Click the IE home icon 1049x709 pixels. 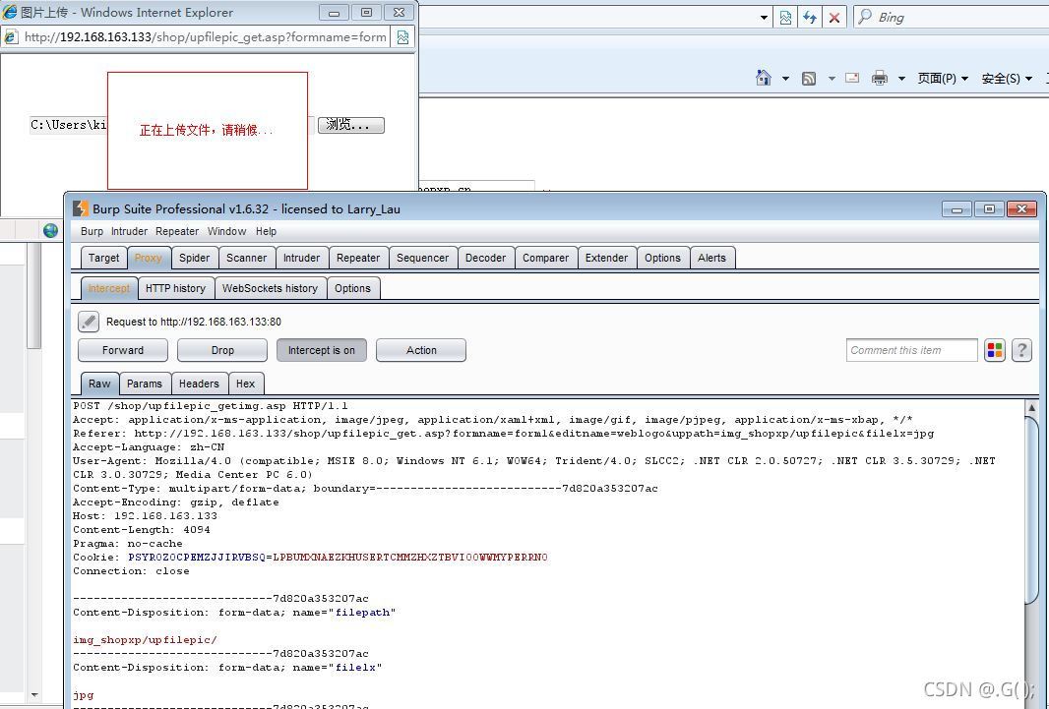[764, 78]
